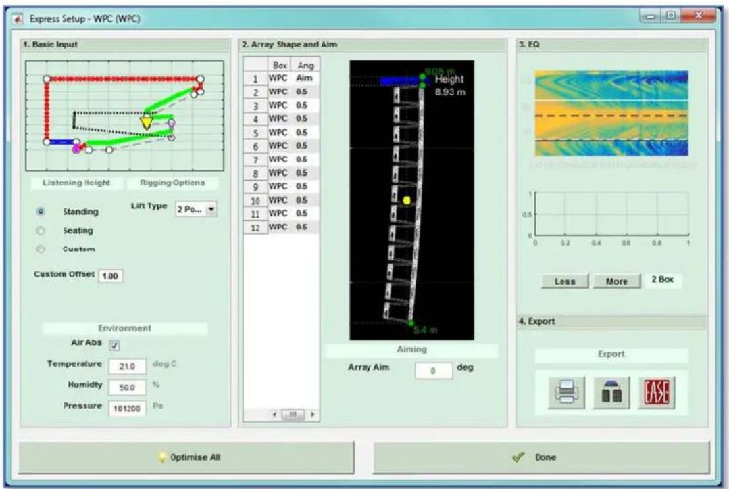Viewport: 729px width, 489px height.
Task: Click the Listening Height button
Action: pyautogui.click(x=77, y=183)
